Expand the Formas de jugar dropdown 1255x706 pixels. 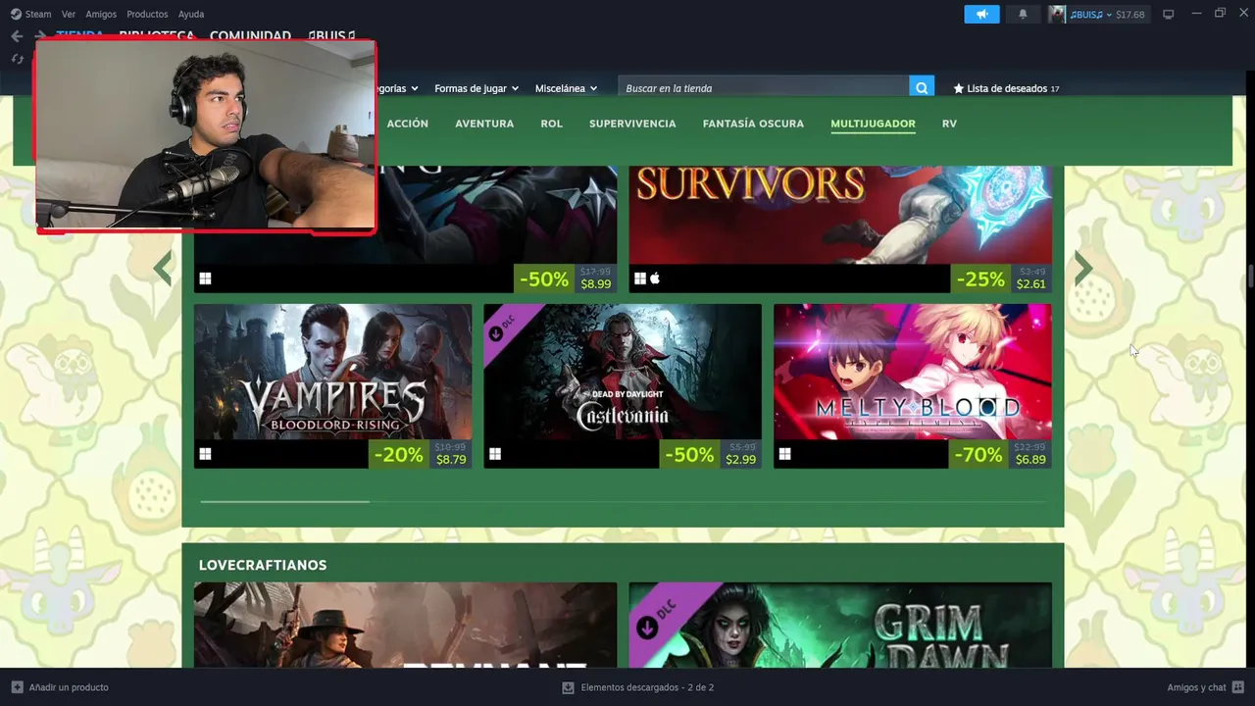pyautogui.click(x=477, y=88)
